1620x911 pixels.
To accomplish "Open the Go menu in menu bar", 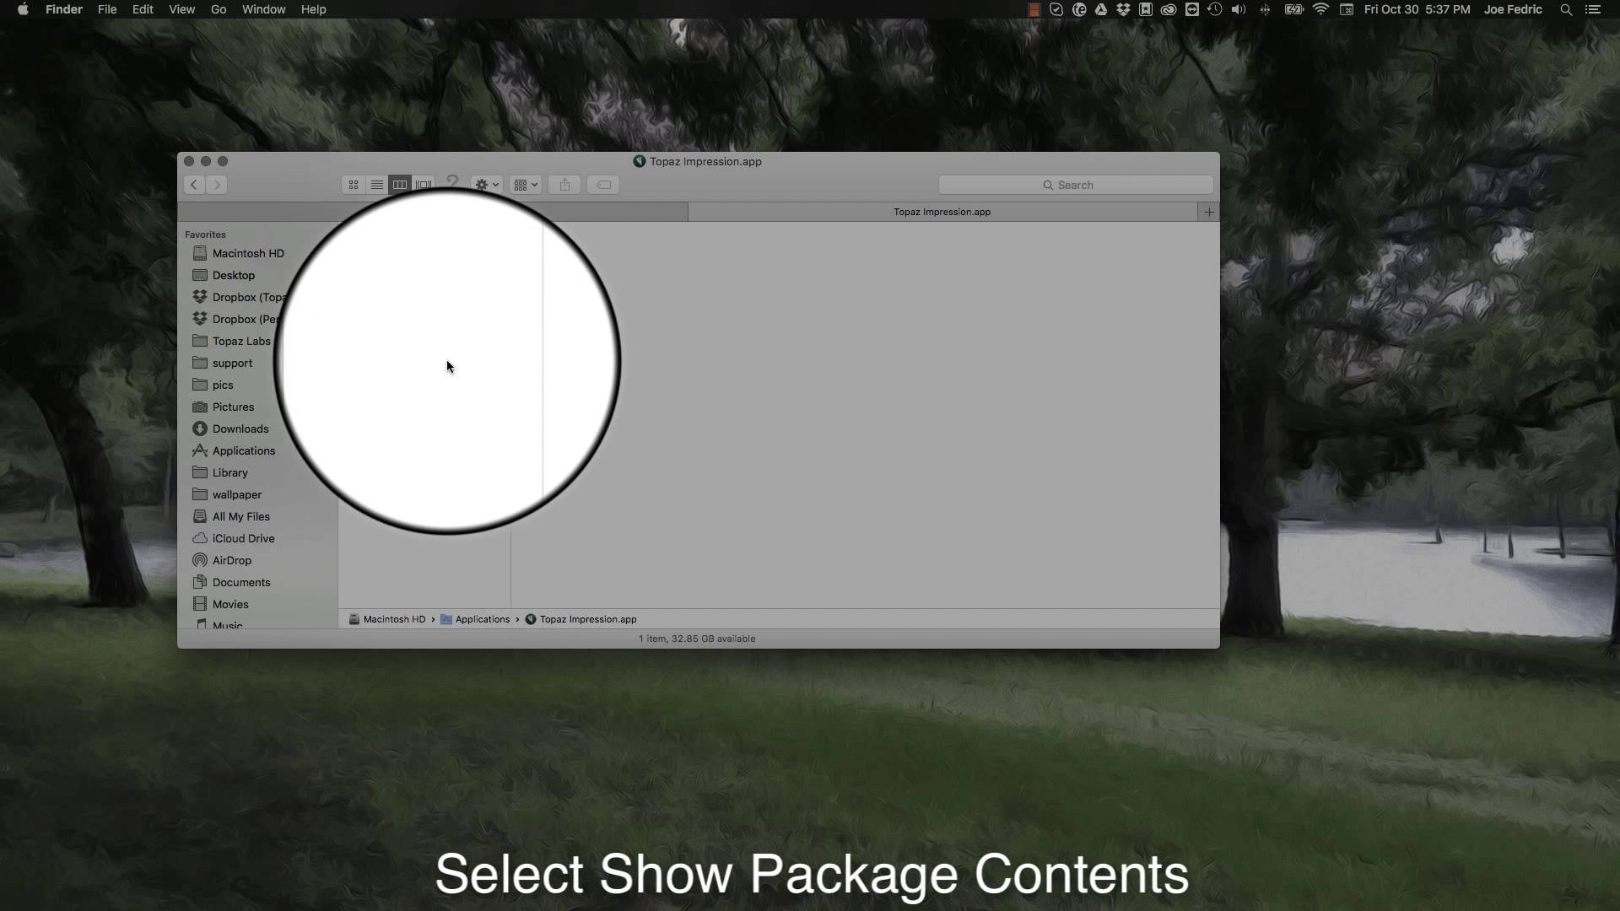I will tap(219, 9).
